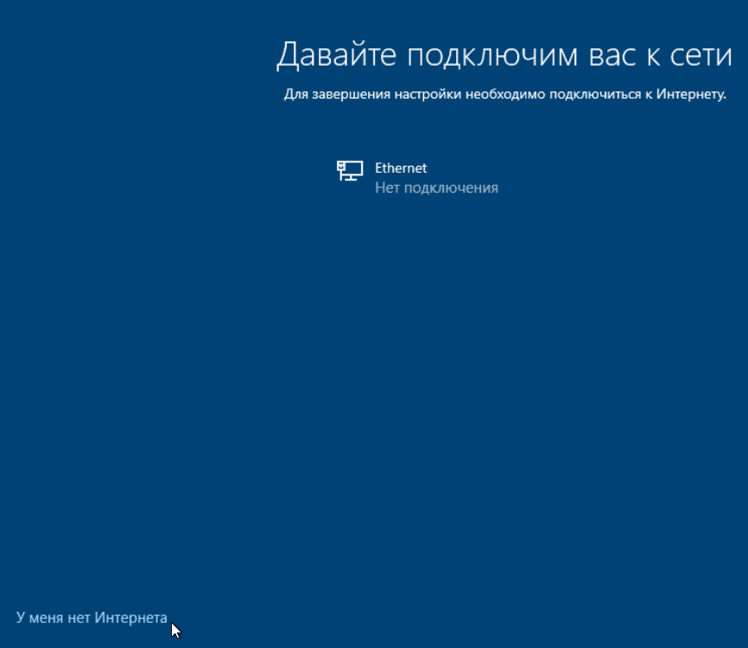Click the Ethernet network adapter icon
The width and height of the screenshot is (748, 648).
350,171
